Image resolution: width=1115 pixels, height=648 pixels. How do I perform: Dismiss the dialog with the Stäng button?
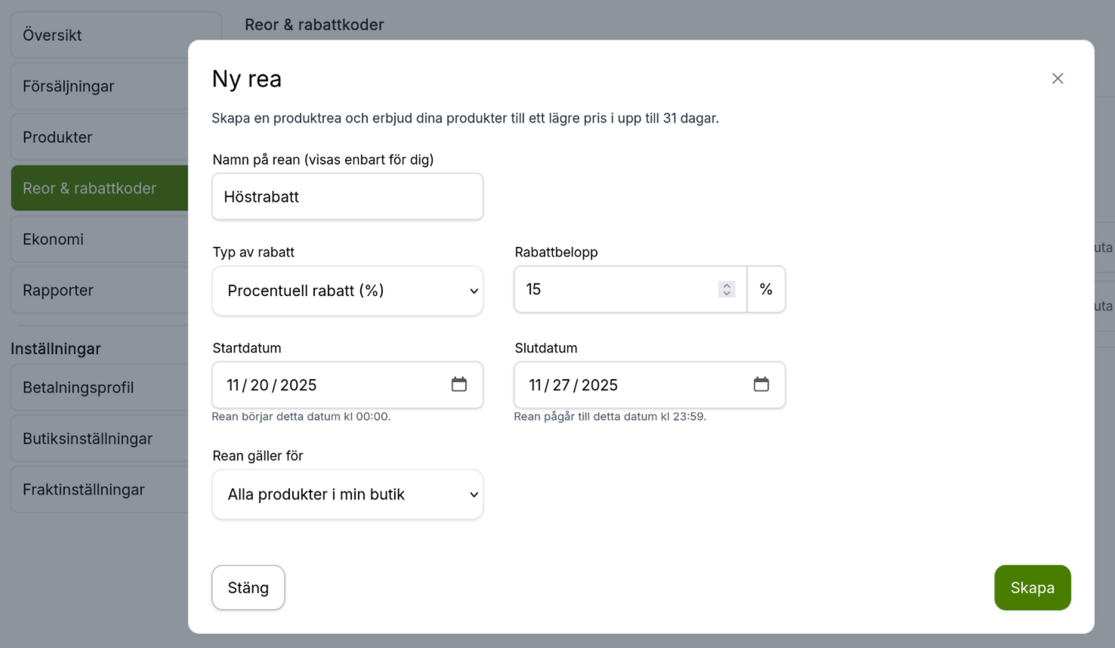point(248,588)
